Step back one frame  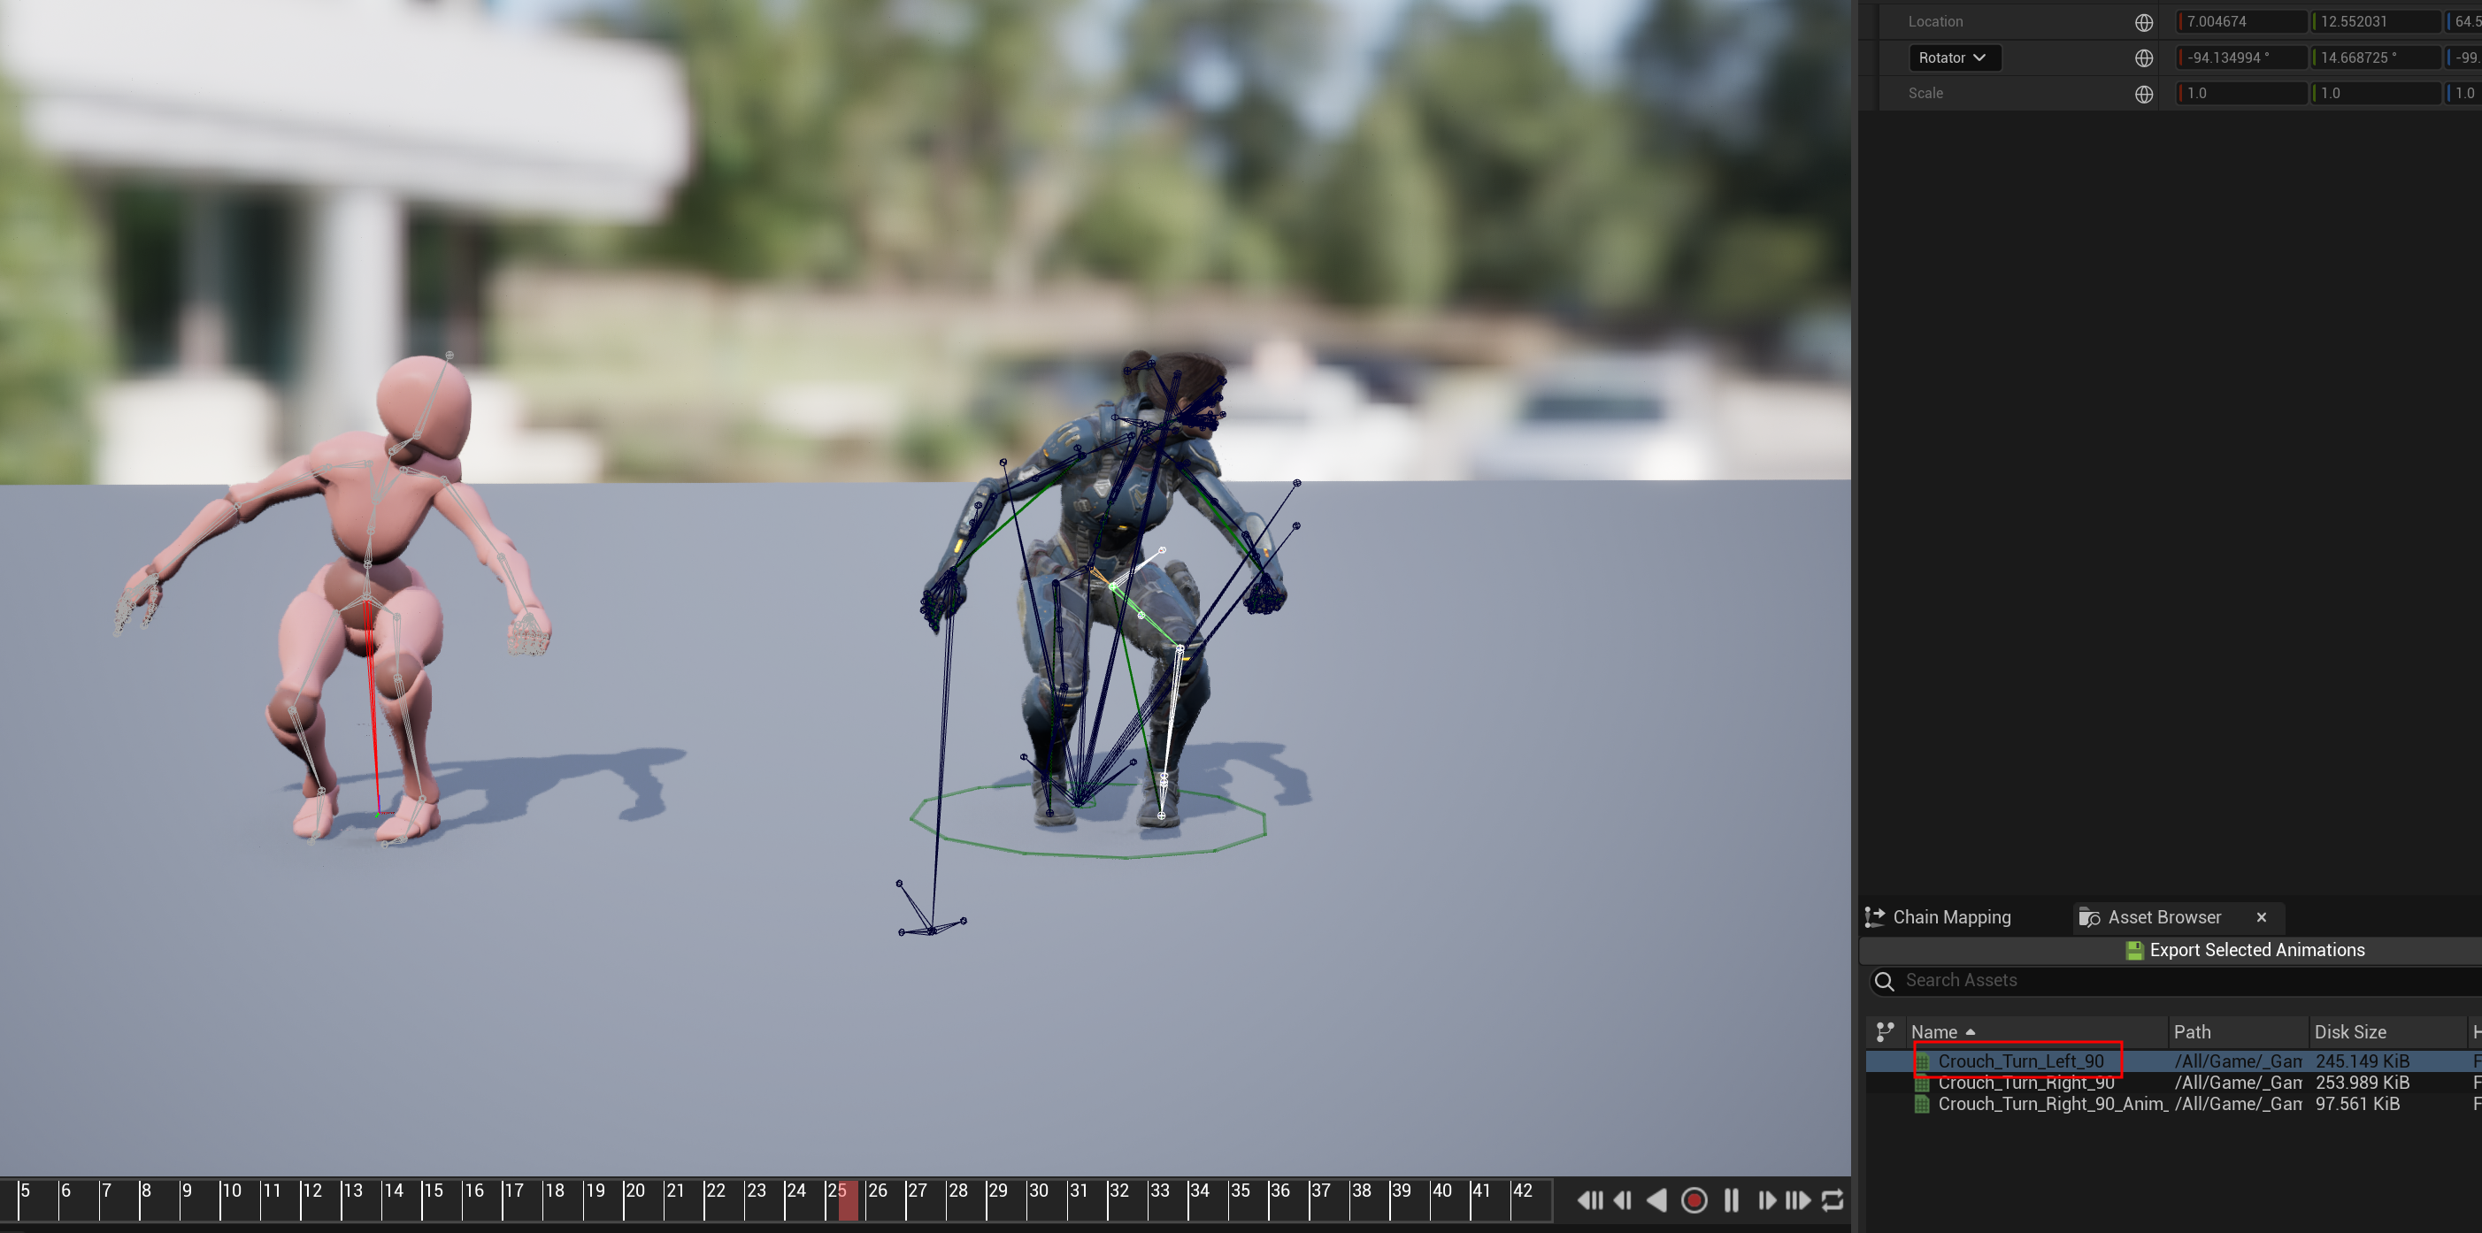(x=1623, y=1200)
